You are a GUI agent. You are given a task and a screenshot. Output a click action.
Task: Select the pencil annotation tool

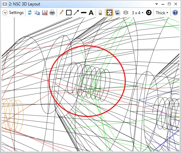(x=62, y=12)
